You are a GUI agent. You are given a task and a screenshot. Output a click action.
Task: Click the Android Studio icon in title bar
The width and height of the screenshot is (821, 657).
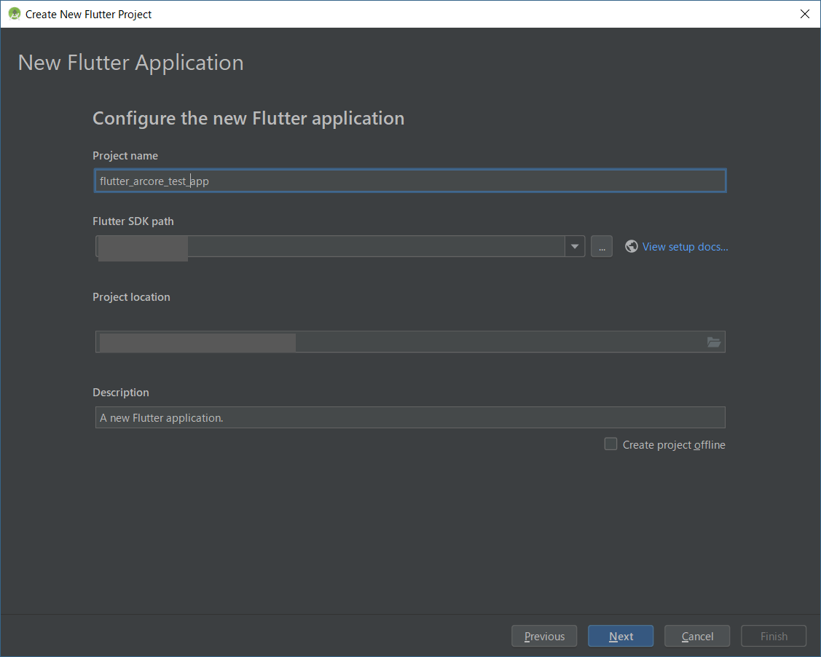14,14
